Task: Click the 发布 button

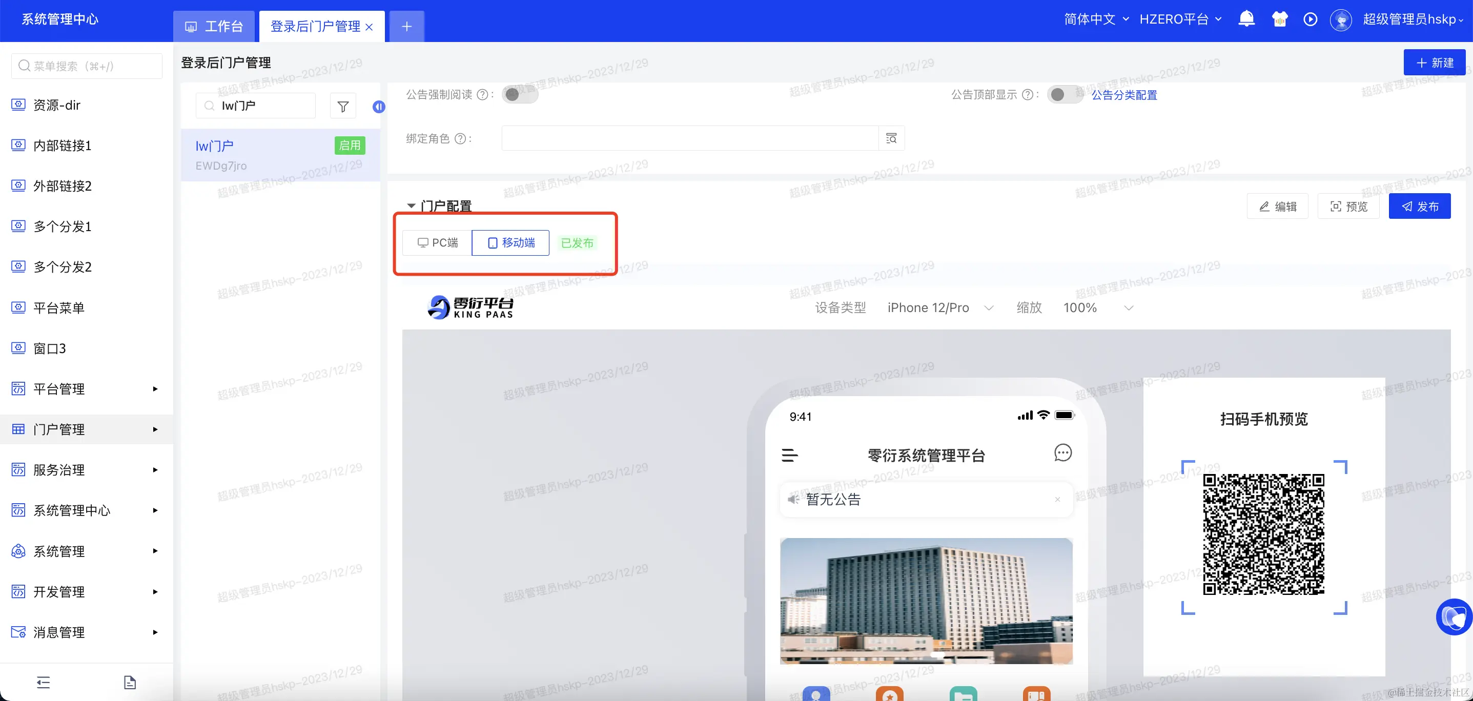Action: coord(1419,207)
